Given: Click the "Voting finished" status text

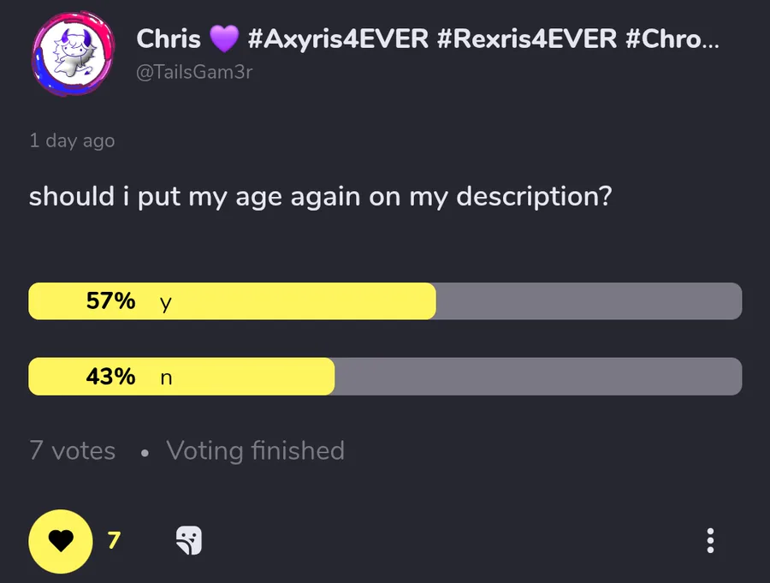Looking at the screenshot, I should click(255, 450).
